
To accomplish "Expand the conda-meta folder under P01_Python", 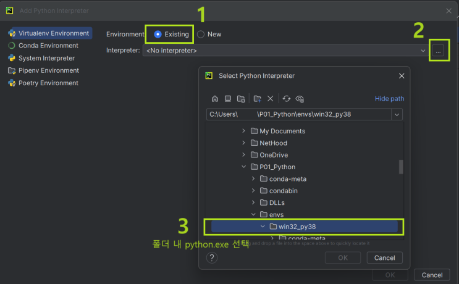I will pyautogui.click(x=253, y=178).
